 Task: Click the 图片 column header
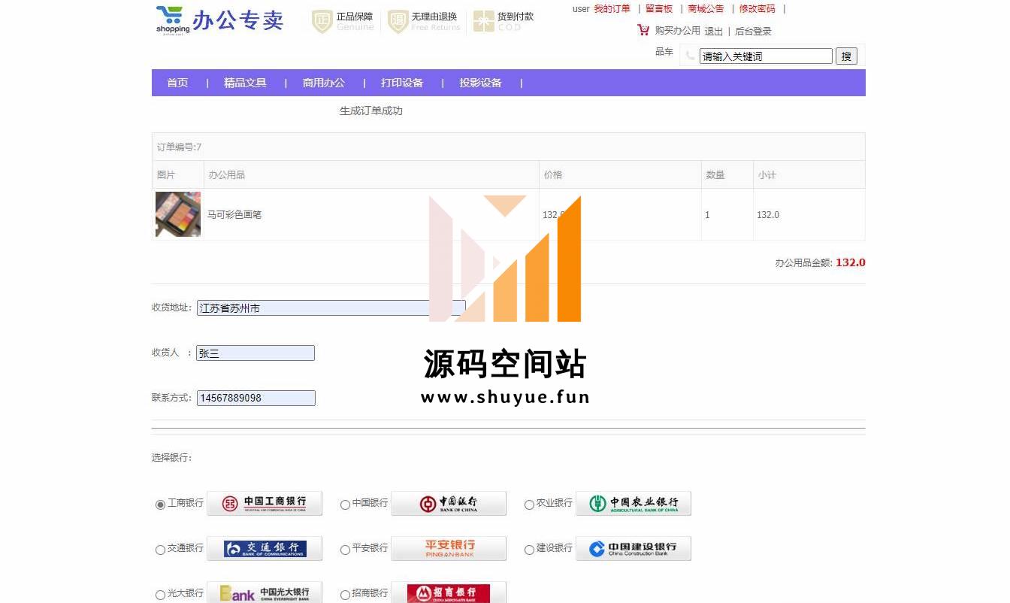pos(165,175)
